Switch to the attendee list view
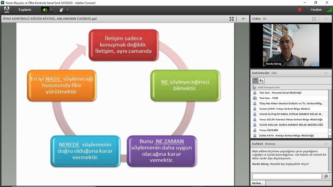Screen dimensions: 333x187 255,81
